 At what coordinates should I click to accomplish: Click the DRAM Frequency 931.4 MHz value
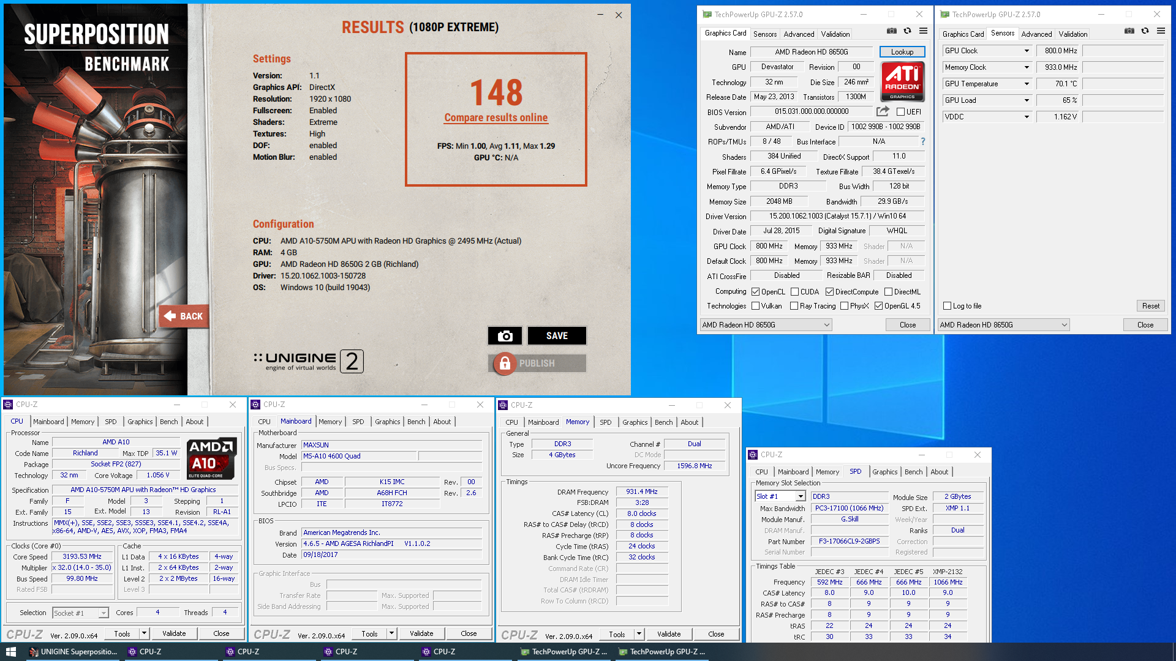click(x=641, y=491)
